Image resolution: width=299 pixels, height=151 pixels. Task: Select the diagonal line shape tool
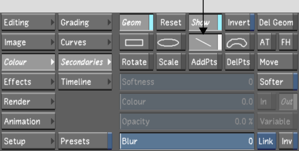click(205, 42)
